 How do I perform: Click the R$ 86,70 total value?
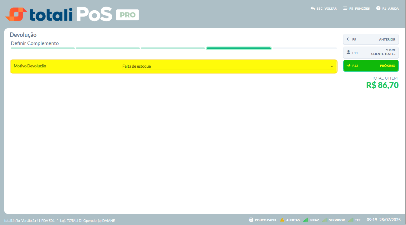(x=382, y=85)
